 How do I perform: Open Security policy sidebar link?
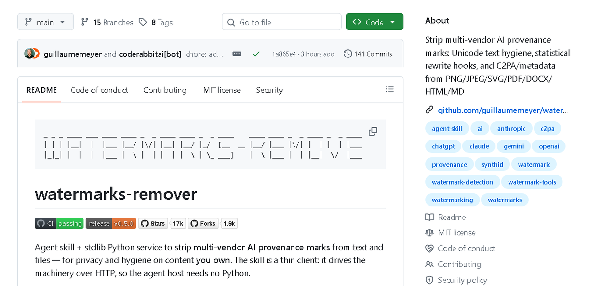coord(456,280)
